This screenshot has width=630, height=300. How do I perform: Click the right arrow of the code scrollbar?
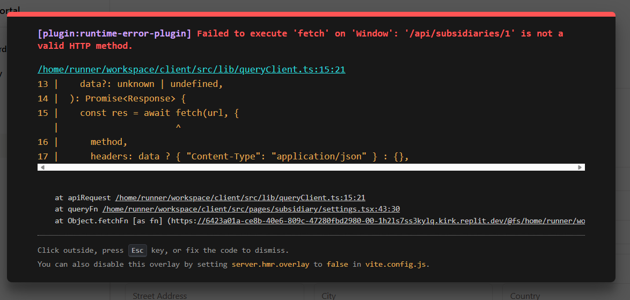(580, 167)
